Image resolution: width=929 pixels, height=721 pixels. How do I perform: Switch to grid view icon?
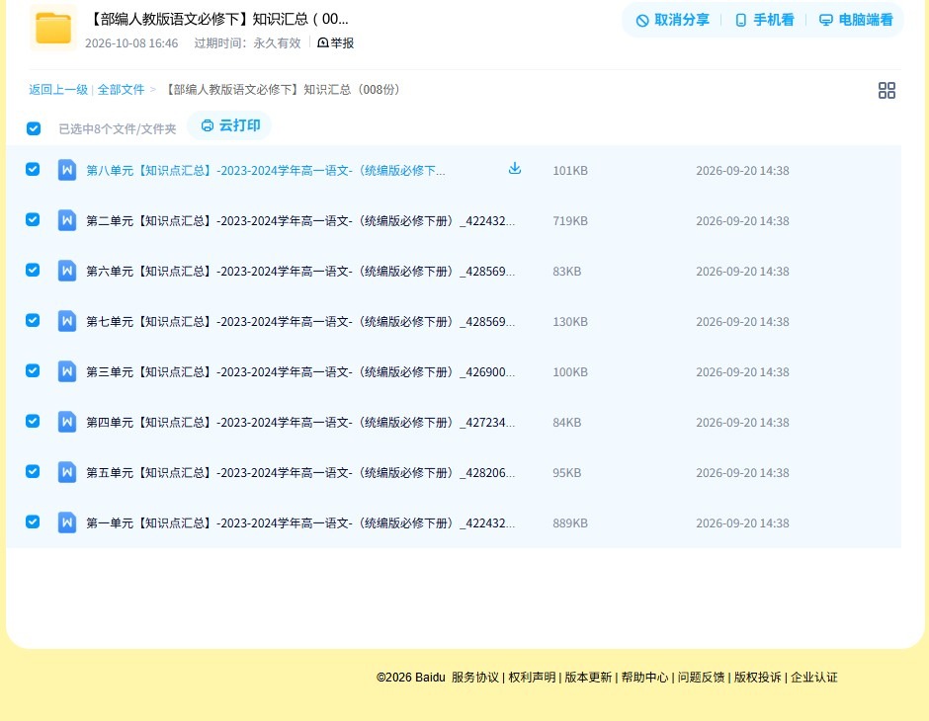[887, 91]
